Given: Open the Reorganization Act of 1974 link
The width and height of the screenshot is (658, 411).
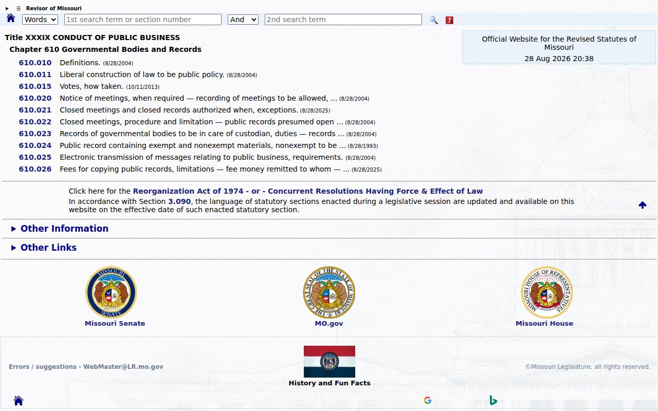Looking at the screenshot, I should 308,191.
